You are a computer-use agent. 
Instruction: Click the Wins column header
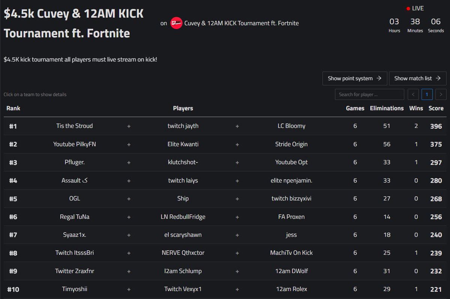tap(416, 108)
